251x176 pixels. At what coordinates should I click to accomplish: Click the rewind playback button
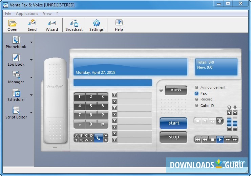pyautogui.click(x=205, y=140)
